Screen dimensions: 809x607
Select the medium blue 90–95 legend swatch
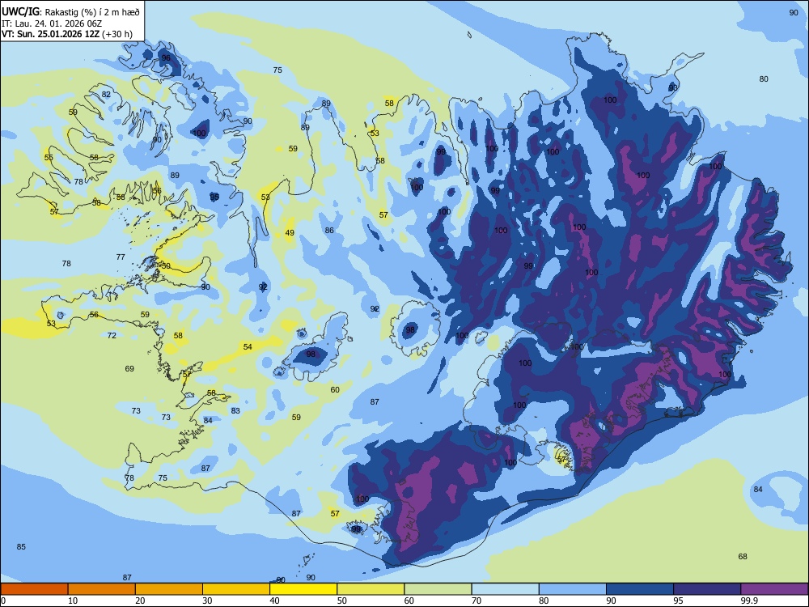[x=640, y=589]
